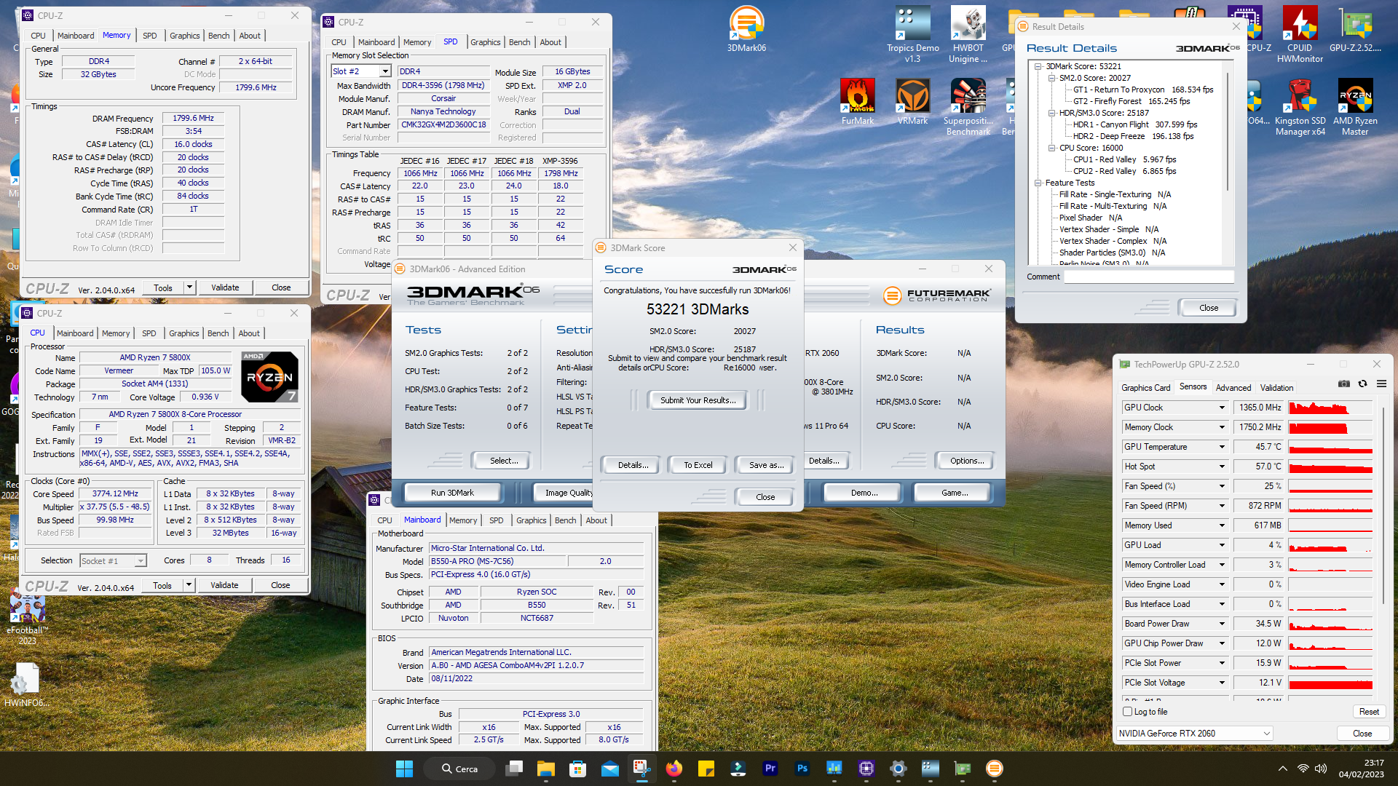Screen dimensions: 1398x786
Task: Open GPU Clock sensor dropdown
Action: (x=1223, y=408)
